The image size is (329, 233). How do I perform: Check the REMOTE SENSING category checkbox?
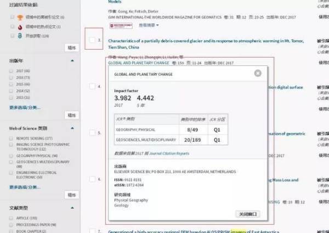(11, 138)
